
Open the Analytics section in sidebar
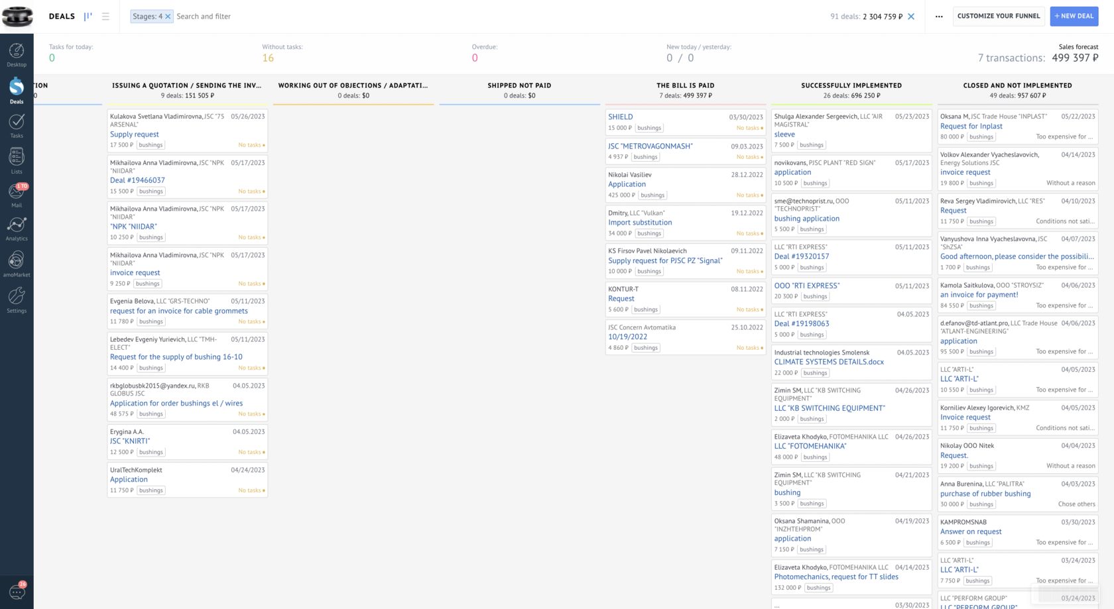tap(17, 229)
